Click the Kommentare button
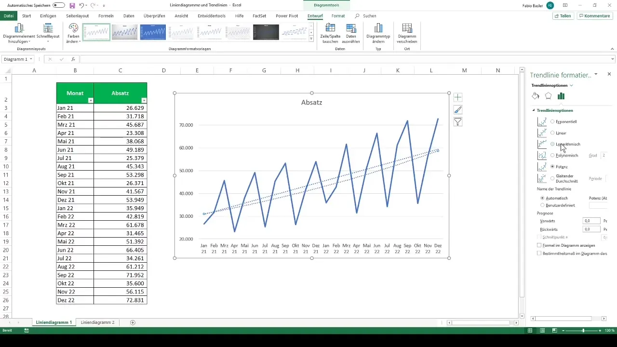Viewport: 617px width, 347px height. 595,16
